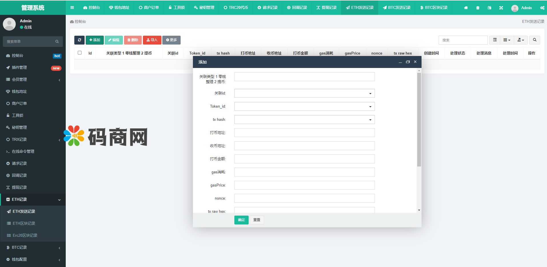Toggle the table list view icon

[495, 40]
